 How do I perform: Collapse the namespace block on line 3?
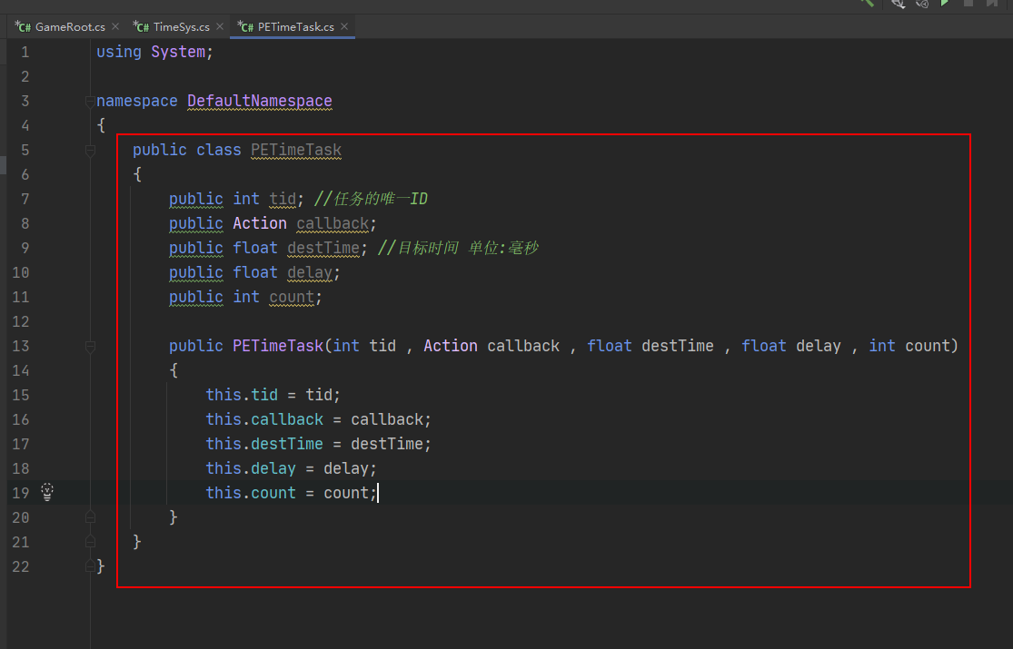[90, 101]
